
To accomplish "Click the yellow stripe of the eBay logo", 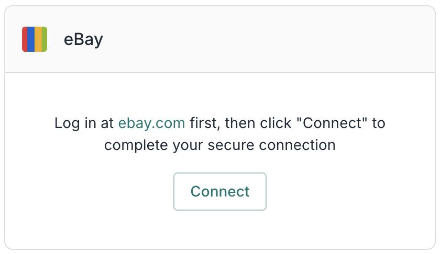I will (x=38, y=39).
